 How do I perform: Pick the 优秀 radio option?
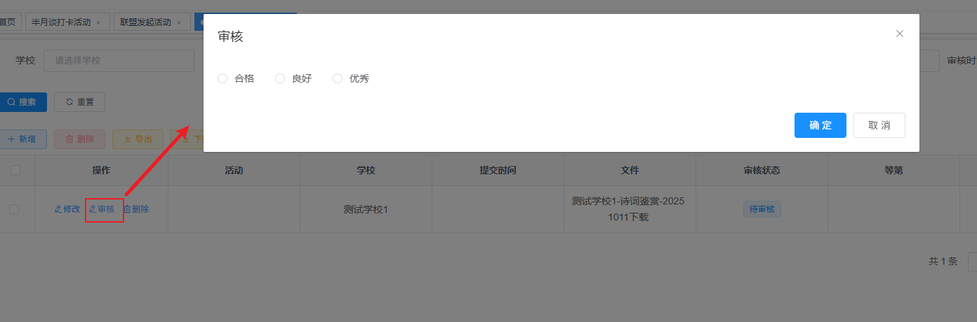338,78
